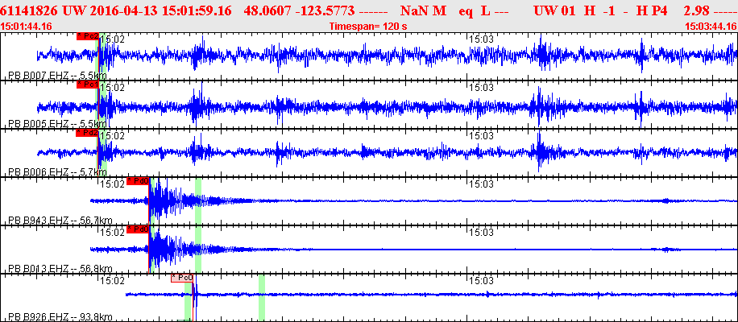Click the 'Timespan= 120 s' label

click(368, 27)
